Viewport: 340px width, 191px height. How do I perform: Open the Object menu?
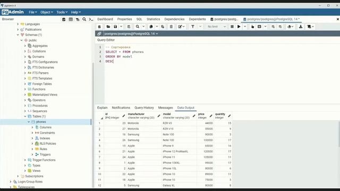tap(46, 12)
